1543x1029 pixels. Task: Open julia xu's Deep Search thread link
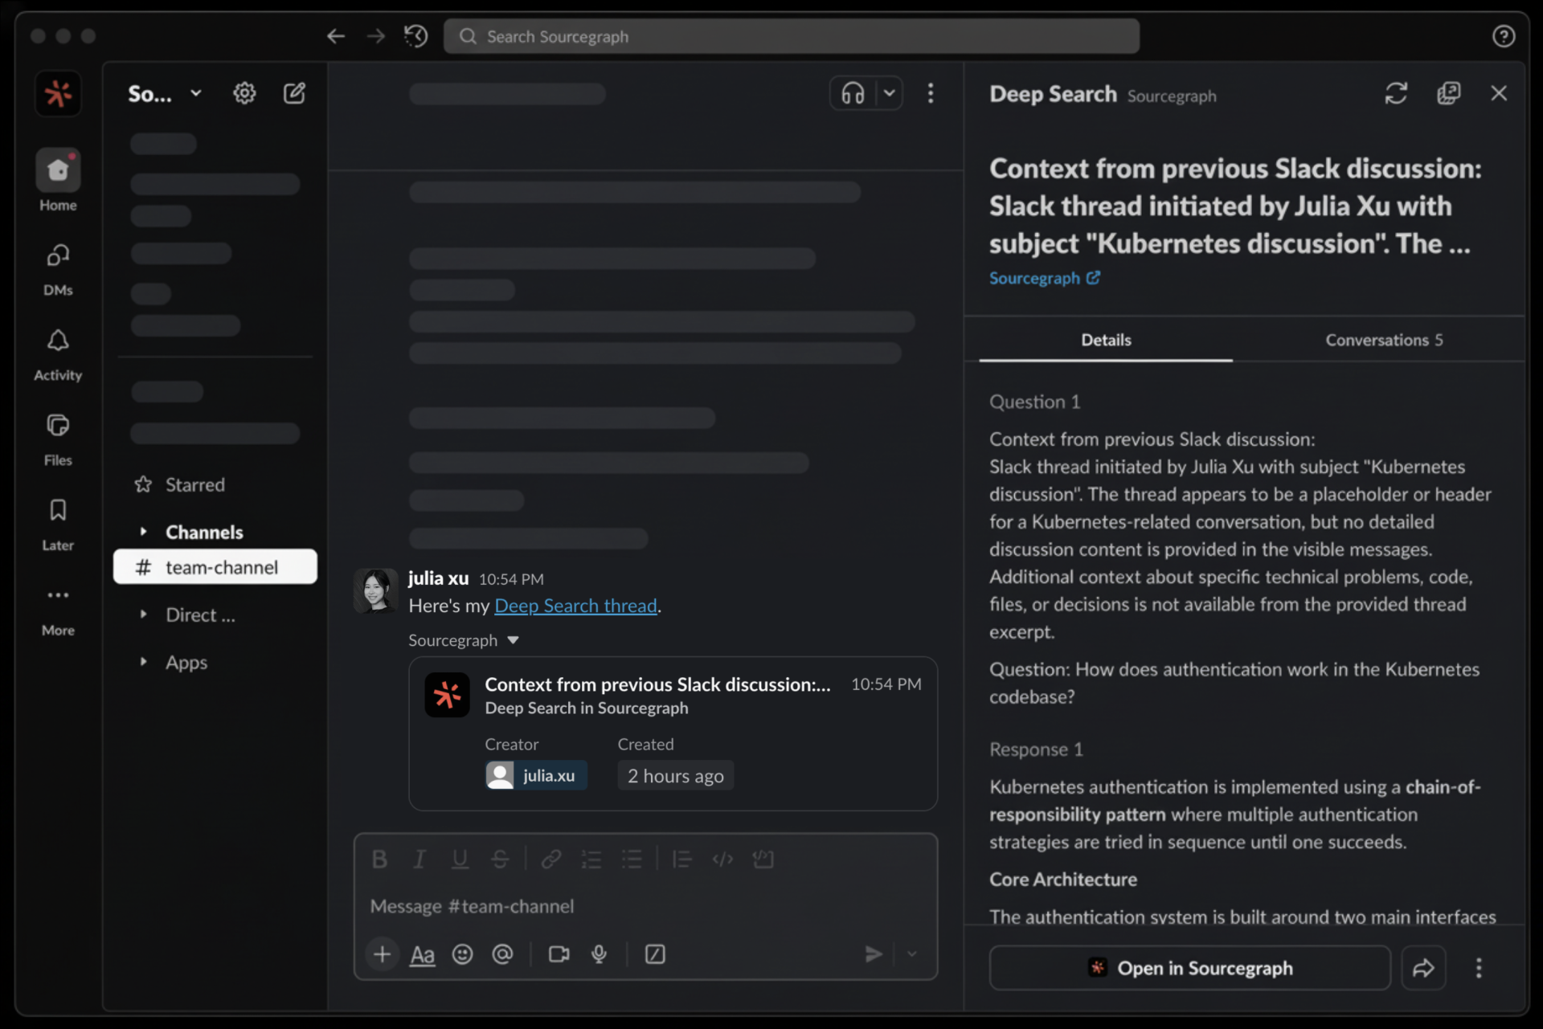(575, 606)
